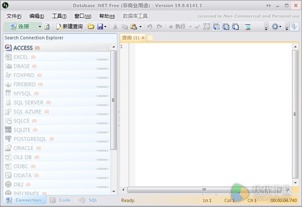The image size is (302, 207).
Task: Click the SQLITE icon
Action: pos(8,130)
